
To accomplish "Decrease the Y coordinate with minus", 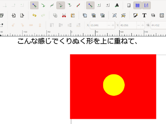I will [x=139, y=25].
